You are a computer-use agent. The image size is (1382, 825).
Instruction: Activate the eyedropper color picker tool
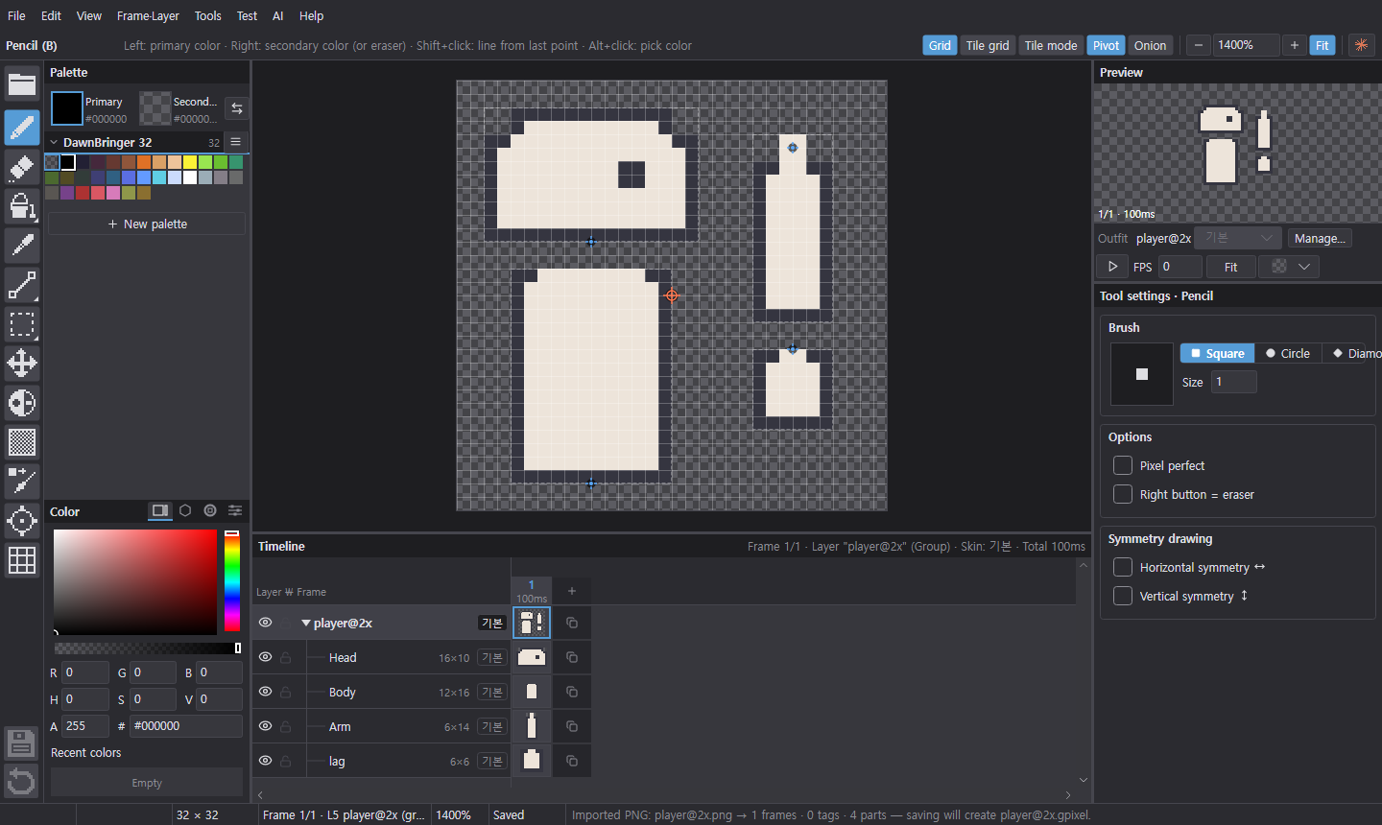tap(22, 246)
